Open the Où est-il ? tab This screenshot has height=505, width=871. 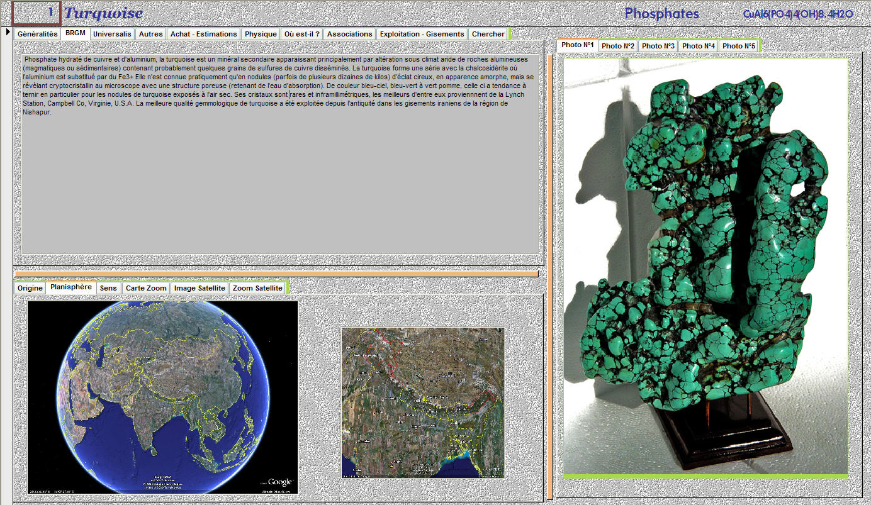(301, 34)
